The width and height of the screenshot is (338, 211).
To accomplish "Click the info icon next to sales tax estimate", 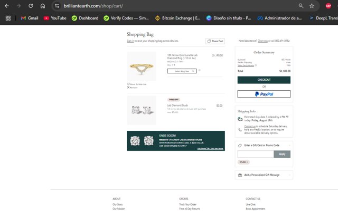I will click(x=256, y=65).
